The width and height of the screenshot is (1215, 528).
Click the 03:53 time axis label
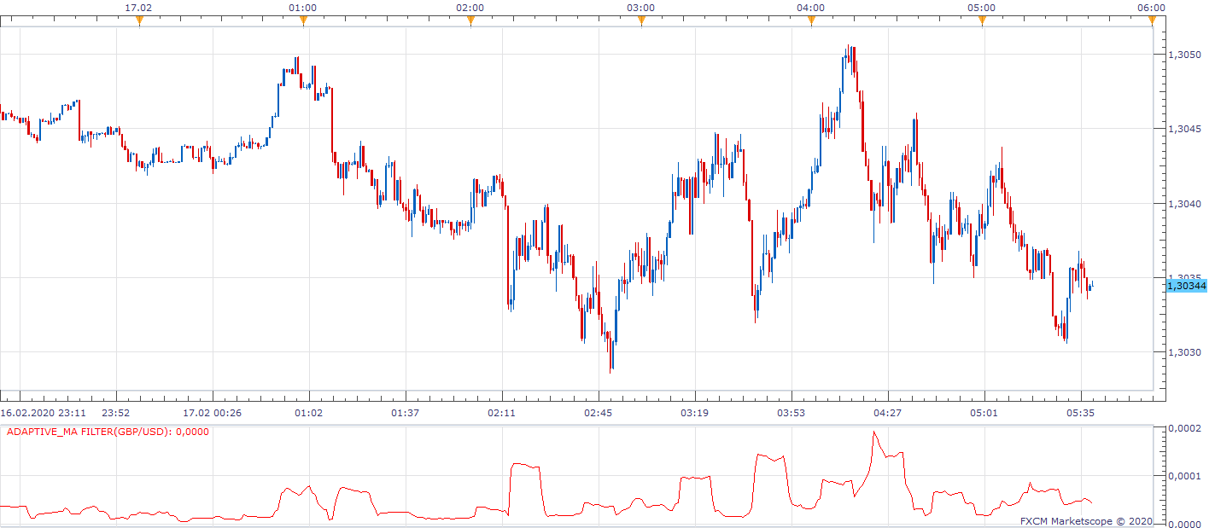click(792, 413)
